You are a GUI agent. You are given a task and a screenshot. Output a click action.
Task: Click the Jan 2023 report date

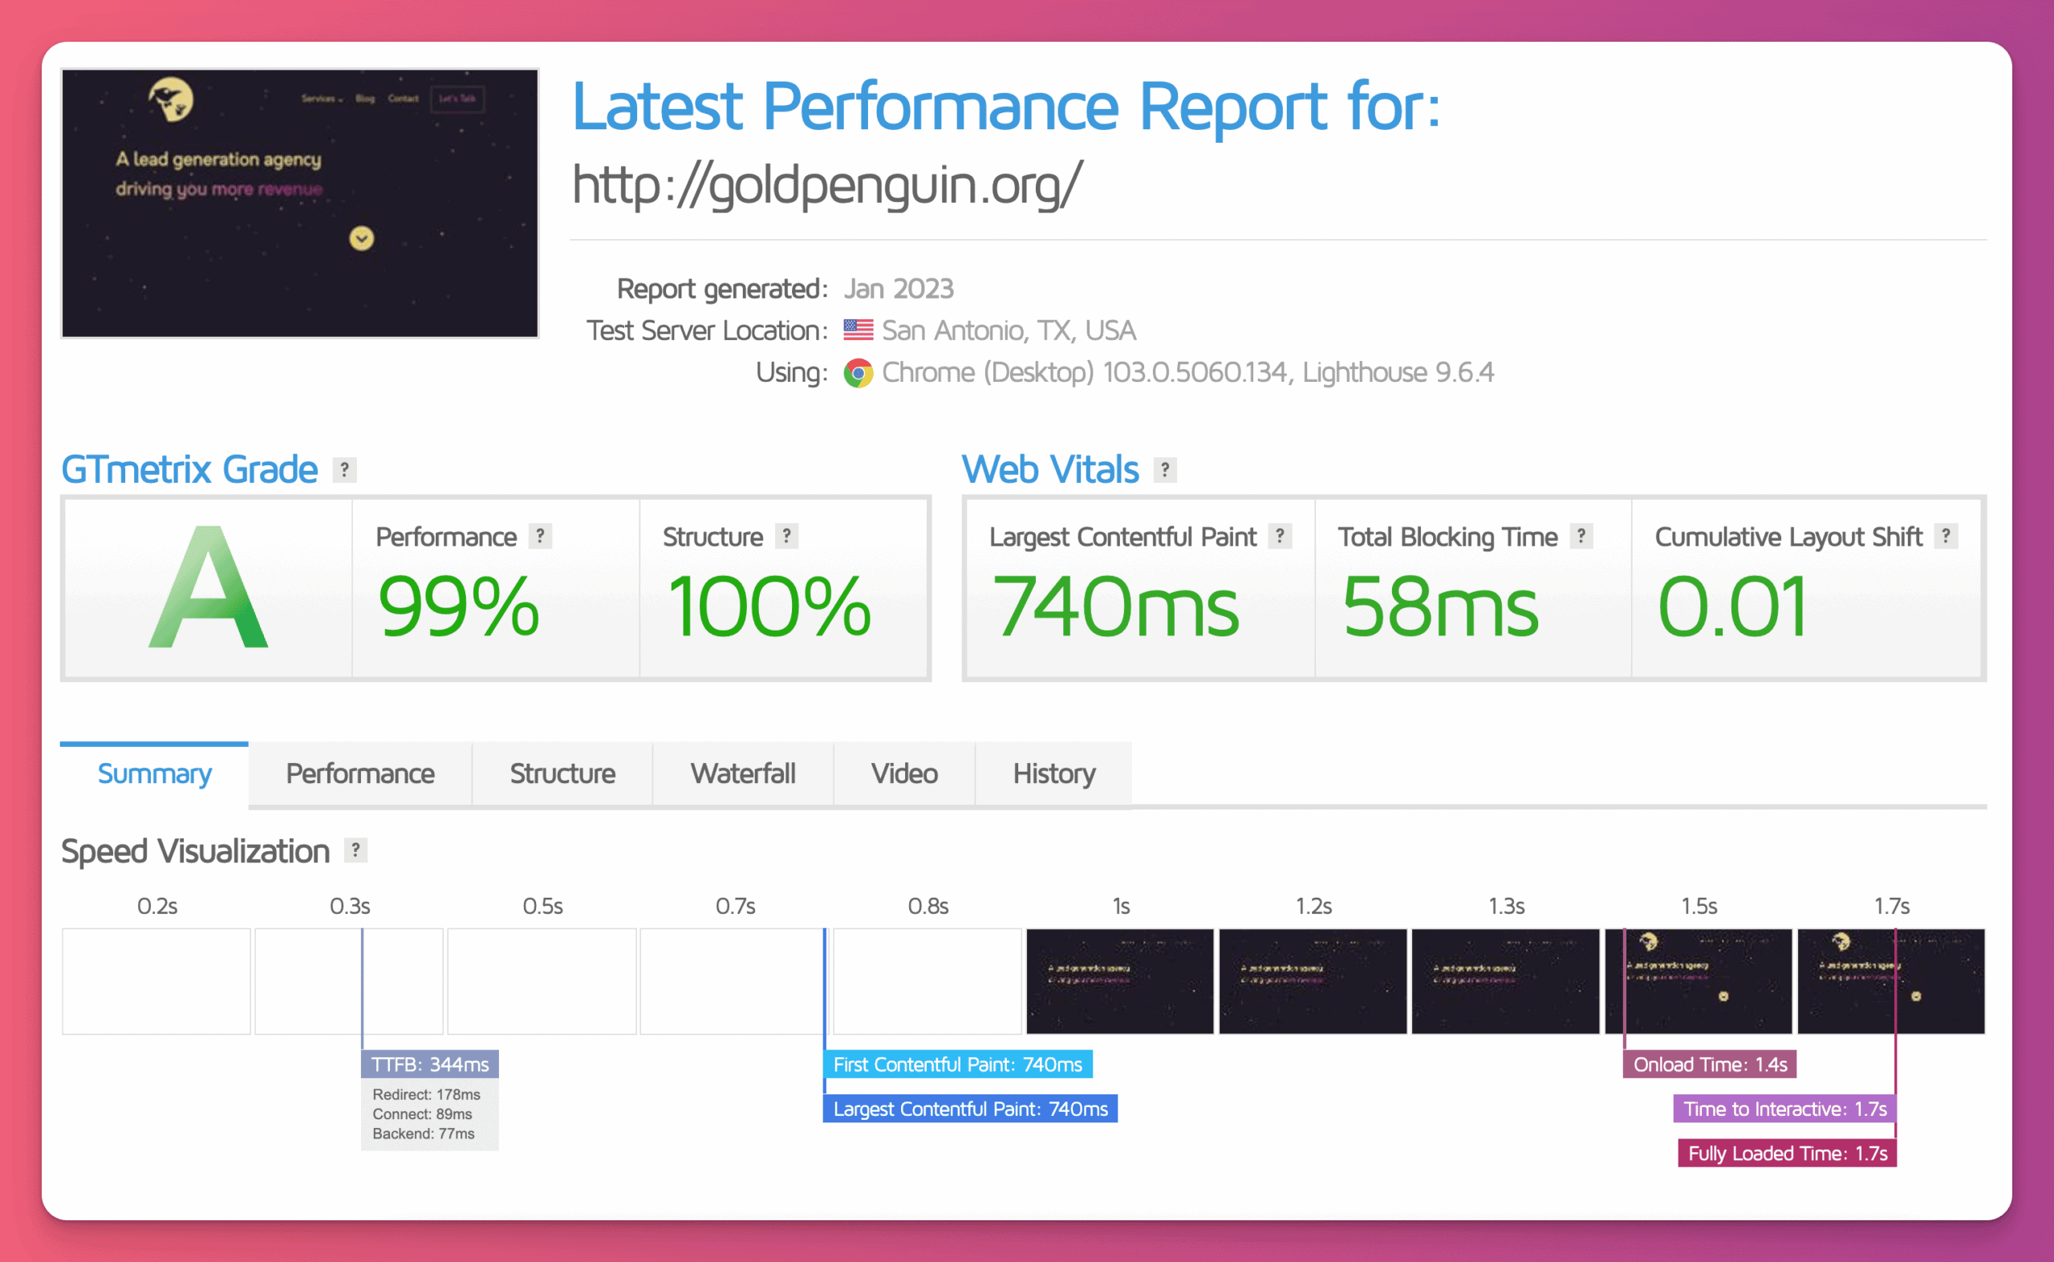pos(898,289)
